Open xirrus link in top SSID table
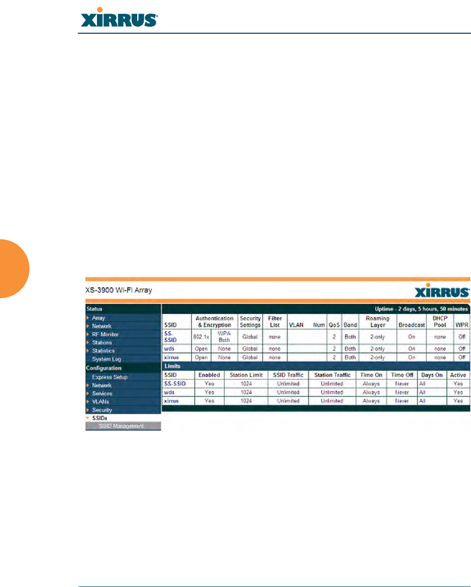Viewport: 471px width, 587px height. pyautogui.click(x=172, y=358)
